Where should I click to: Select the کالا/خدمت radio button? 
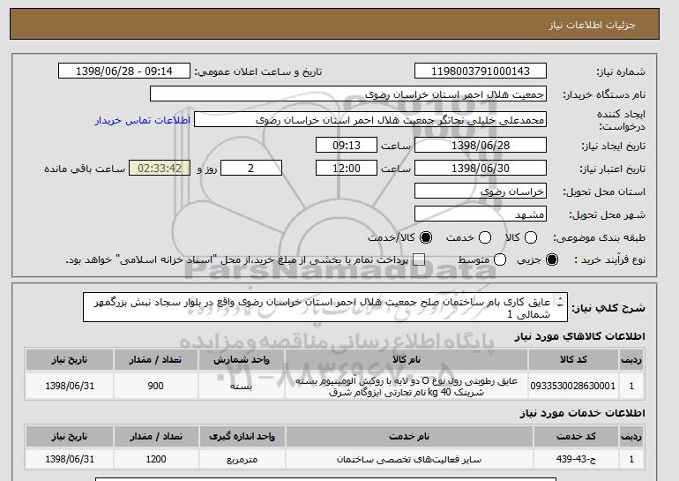click(426, 237)
